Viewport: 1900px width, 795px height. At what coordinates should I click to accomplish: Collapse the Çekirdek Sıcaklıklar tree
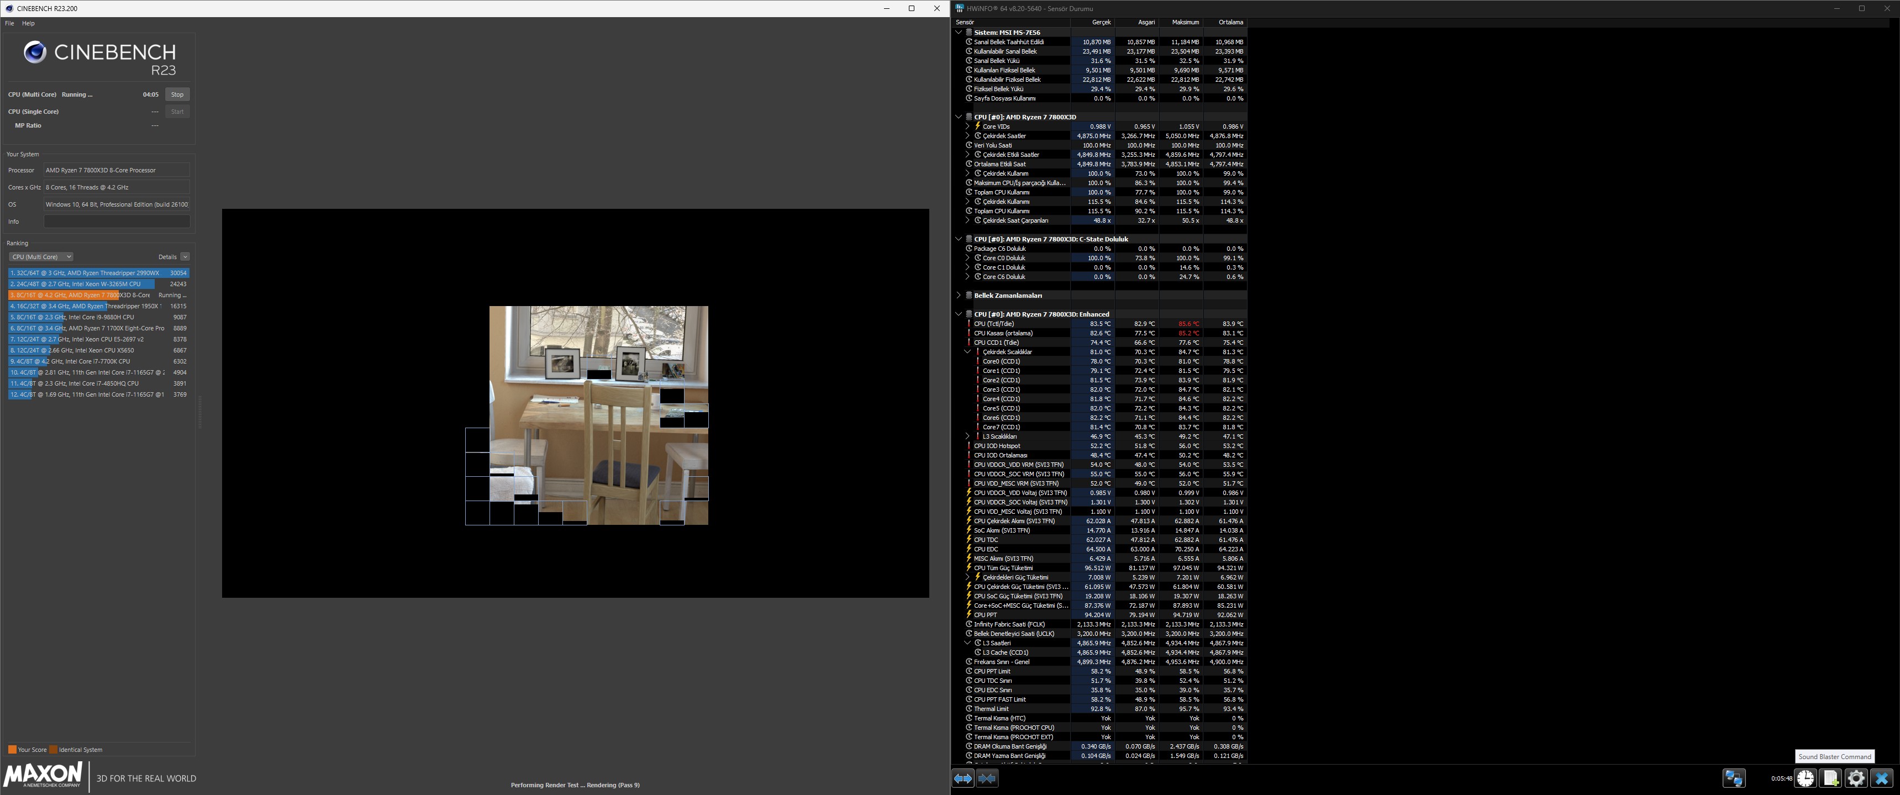[968, 352]
